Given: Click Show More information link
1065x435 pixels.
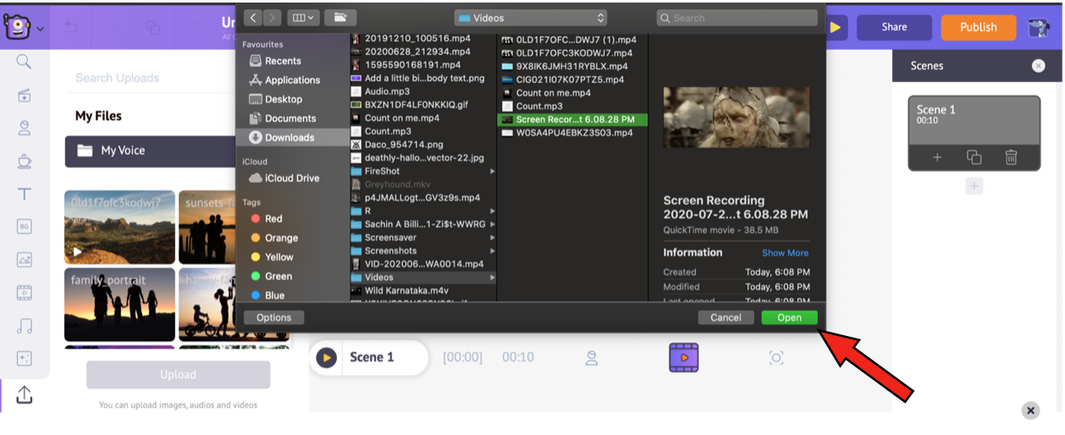Looking at the screenshot, I should (x=785, y=253).
